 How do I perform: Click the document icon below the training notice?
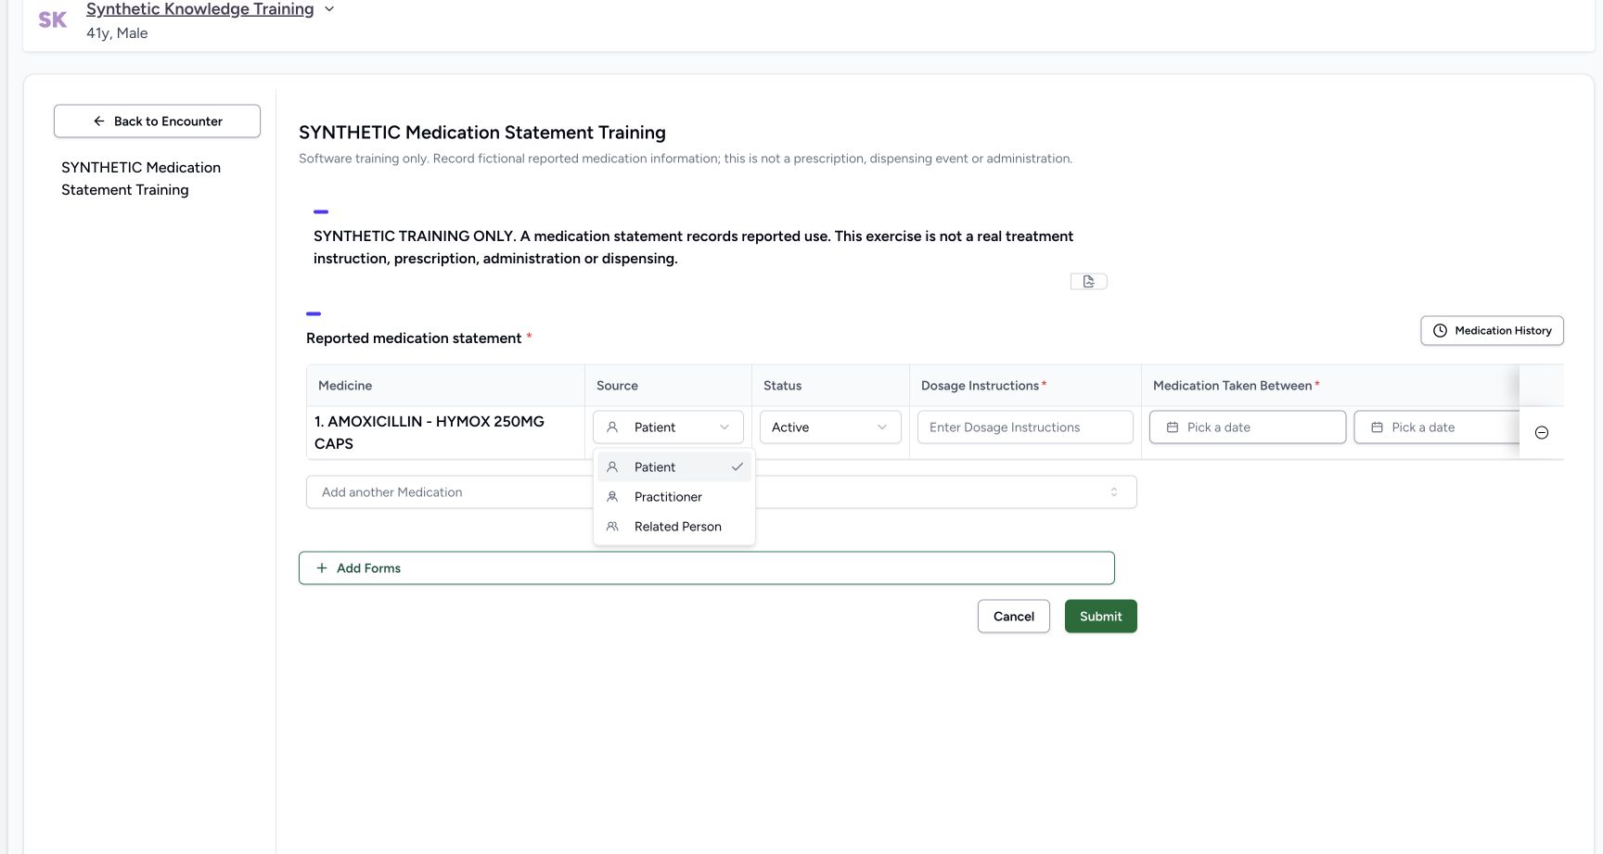tap(1089, 281)
